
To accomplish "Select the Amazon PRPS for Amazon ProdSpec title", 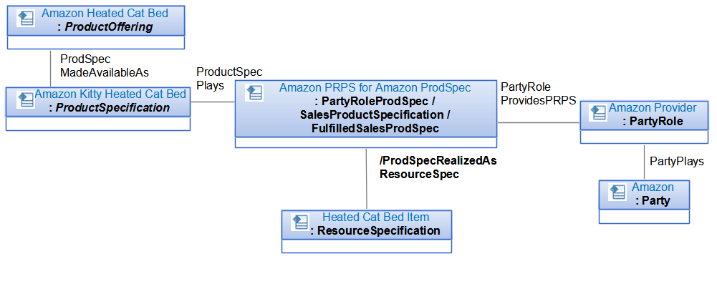I will coord(375,87).
